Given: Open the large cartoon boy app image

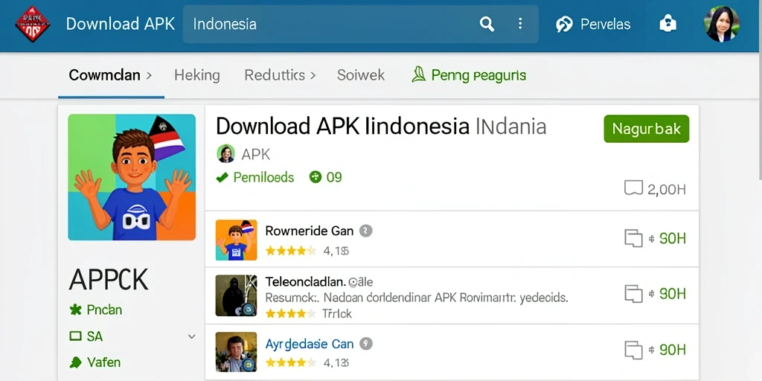Looking at the screenshot, I should pyautogui.click(x=132, y=177).
